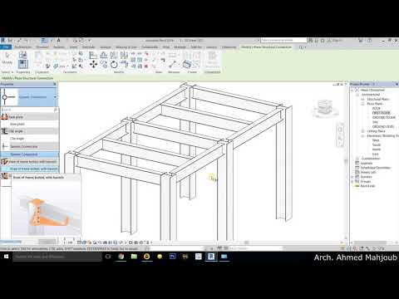Click the search icon in type list
Screen dimensions: 399x299
pos(56,110)
